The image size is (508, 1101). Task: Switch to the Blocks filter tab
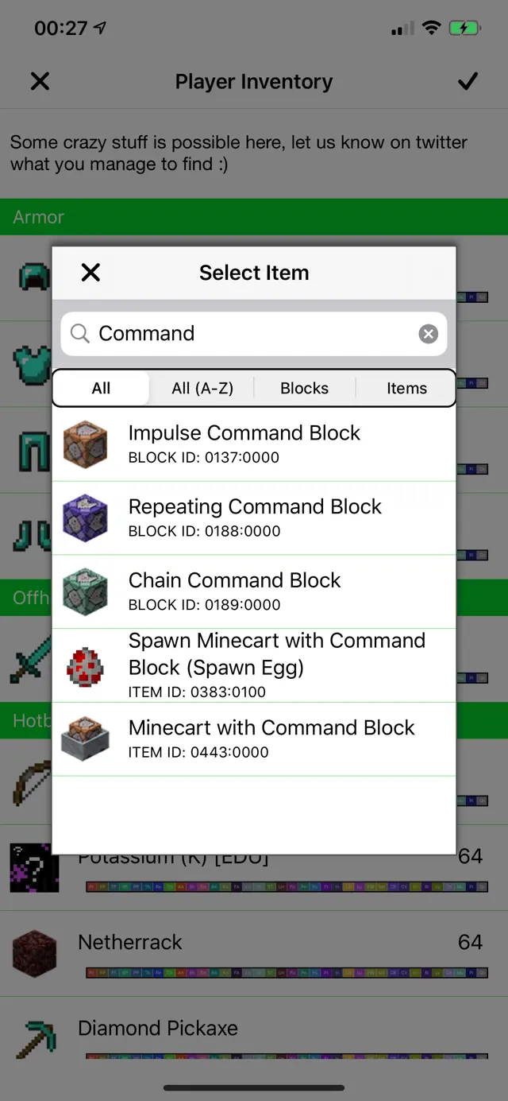tap(304, 388)
